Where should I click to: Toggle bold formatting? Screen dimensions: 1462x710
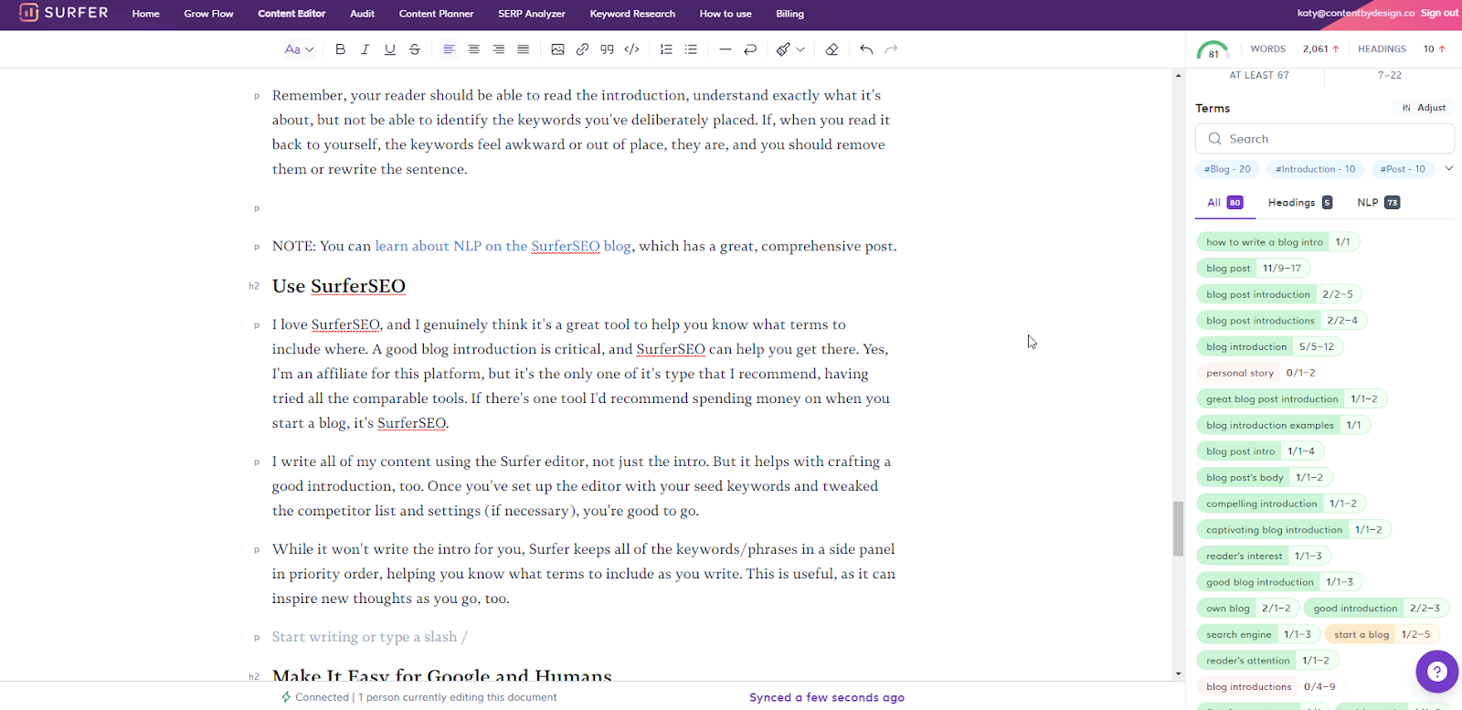(x=340, y=49)
